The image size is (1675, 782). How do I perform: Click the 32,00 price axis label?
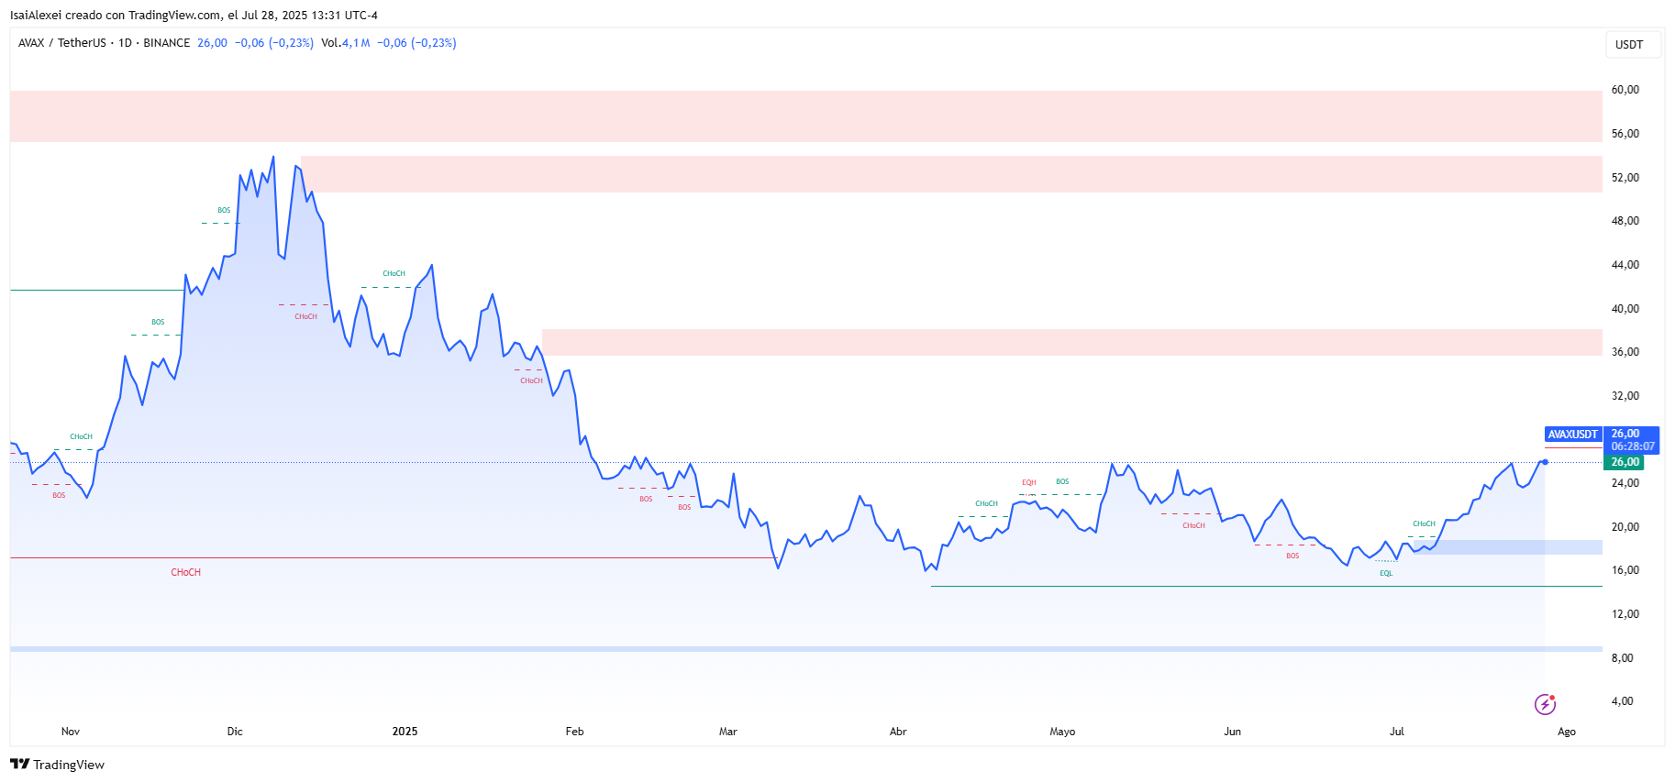[1625, 396]
